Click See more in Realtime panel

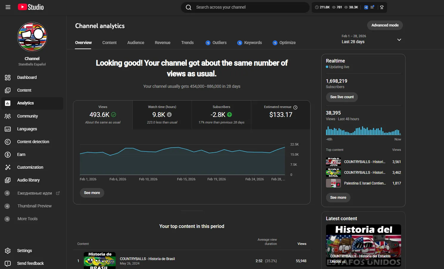coord(338,198)
